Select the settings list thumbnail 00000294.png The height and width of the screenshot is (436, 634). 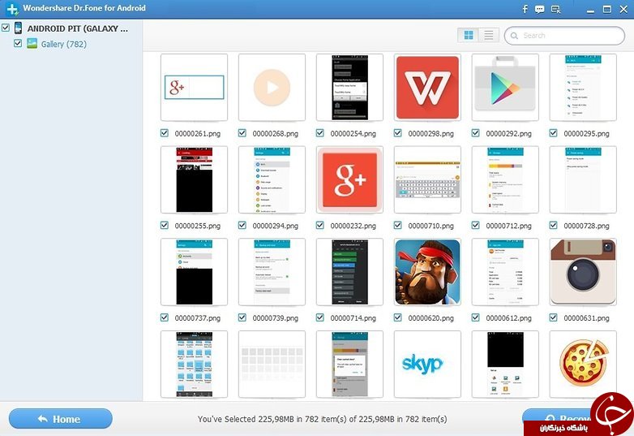[272, 179]
